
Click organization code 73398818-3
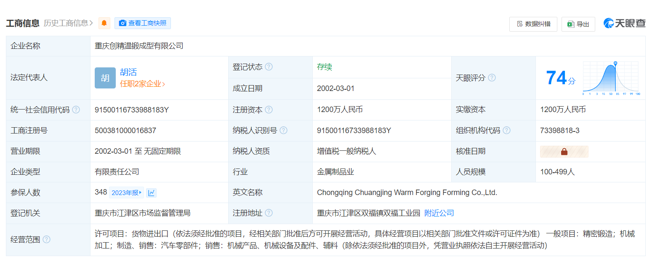point(559,131)
